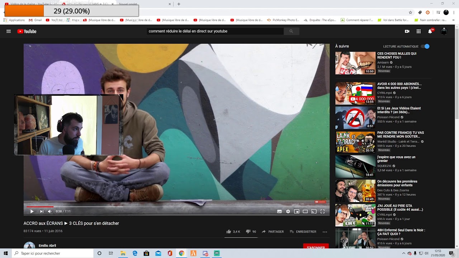Like the video with thumbs up
459x258 pixels.
pos(229,231)
